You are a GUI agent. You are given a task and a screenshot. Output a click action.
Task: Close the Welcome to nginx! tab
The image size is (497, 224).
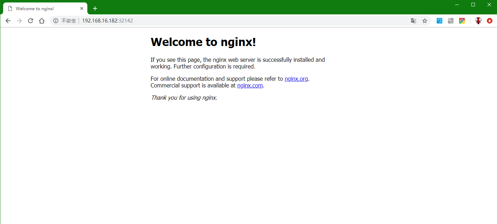click(x=82, y=8)
